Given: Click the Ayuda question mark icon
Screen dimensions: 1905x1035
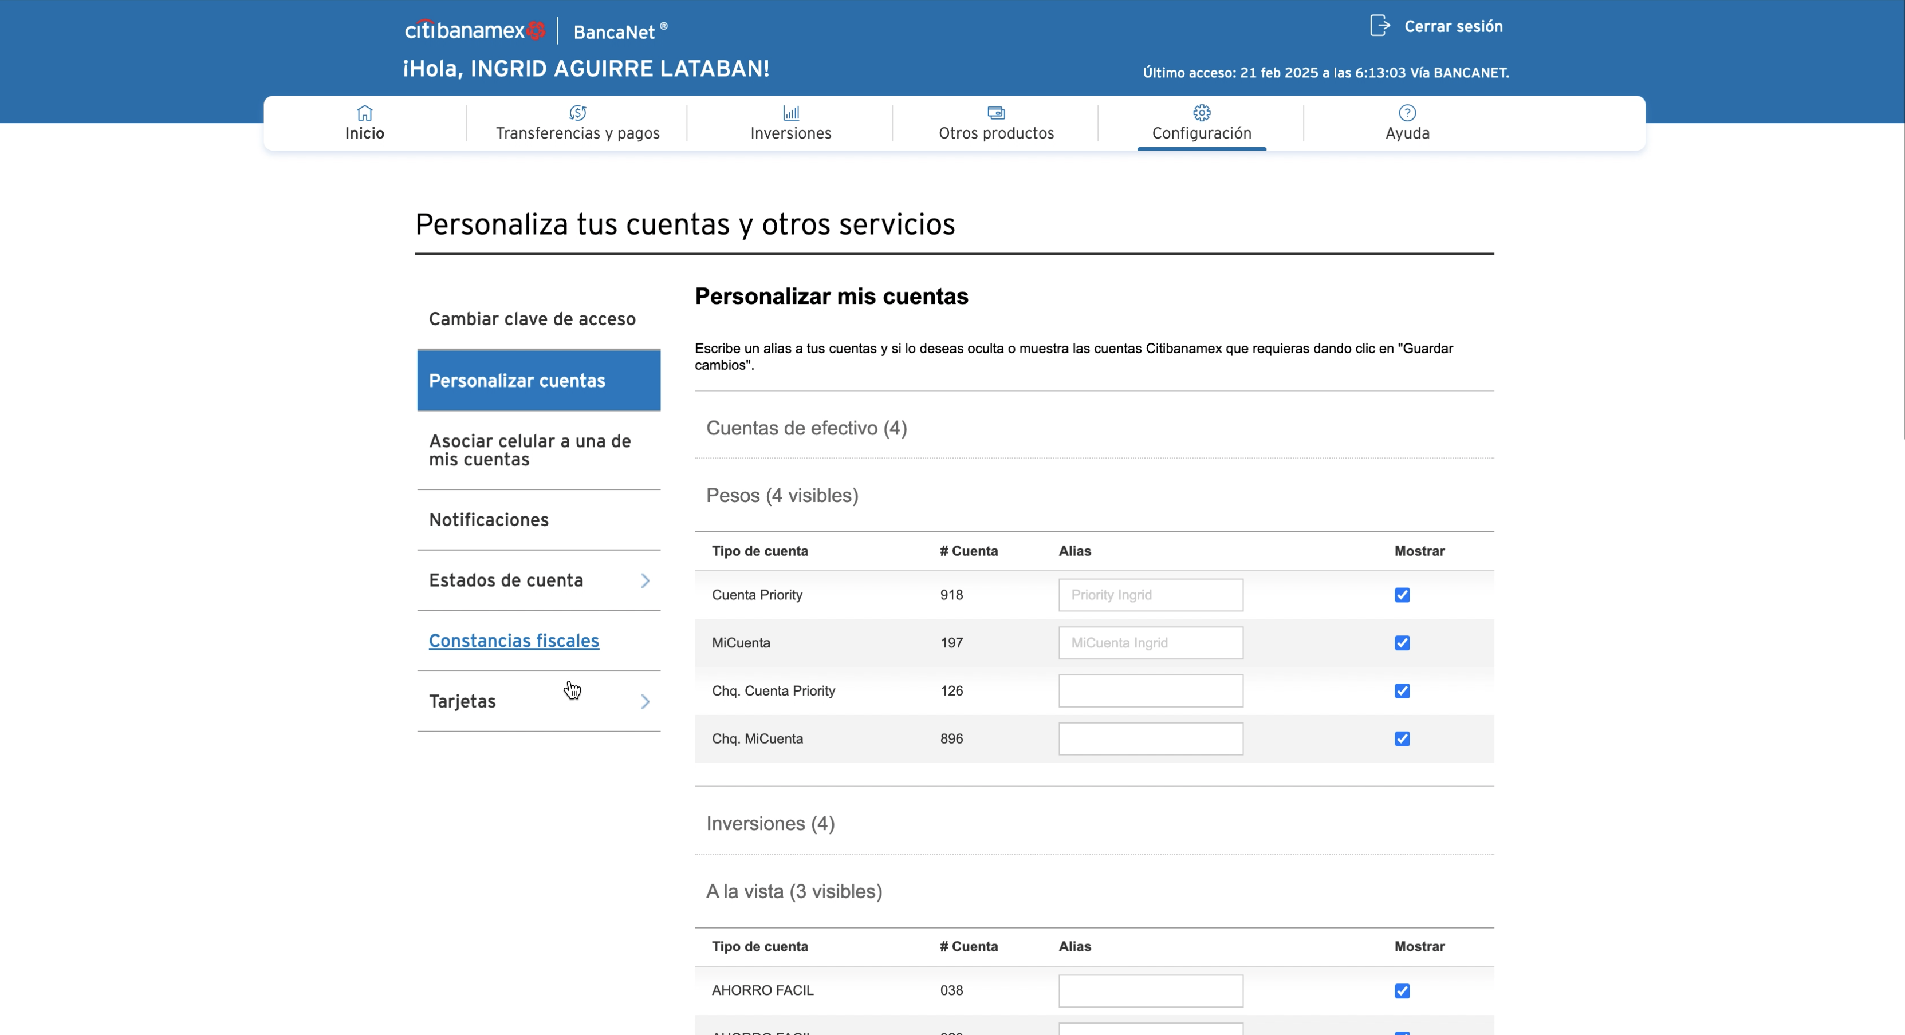Looking at the screenshot, I should pos(1407,113).
